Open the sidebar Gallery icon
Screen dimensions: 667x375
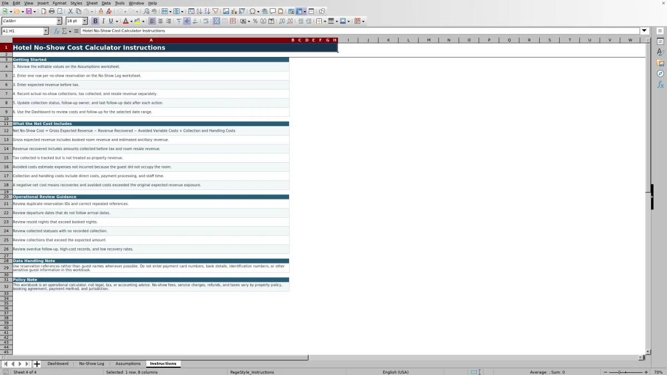660,63
